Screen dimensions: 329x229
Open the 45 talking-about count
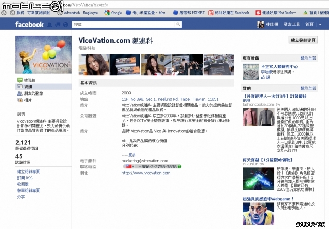click(x=19, y=156)
